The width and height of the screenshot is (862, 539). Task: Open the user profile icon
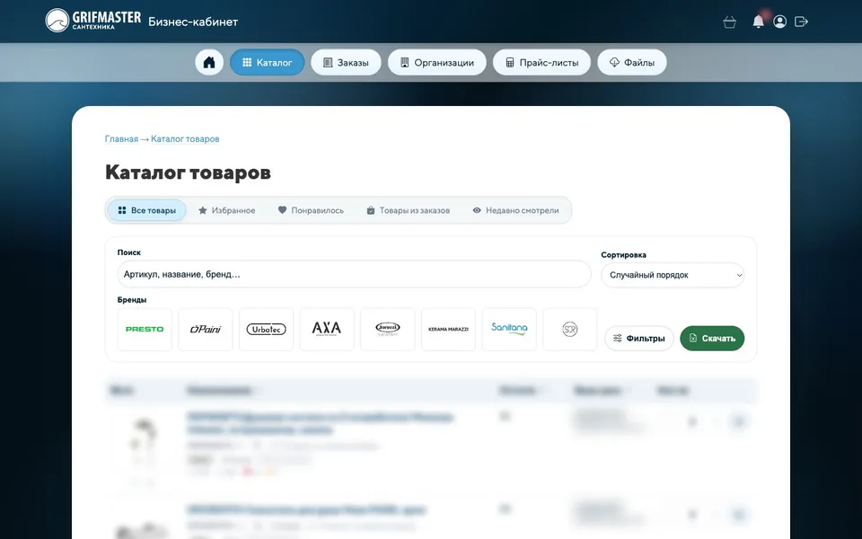[779, 22]
